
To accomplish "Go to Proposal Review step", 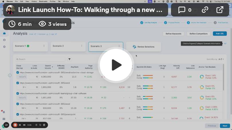I will coord(172,23).
